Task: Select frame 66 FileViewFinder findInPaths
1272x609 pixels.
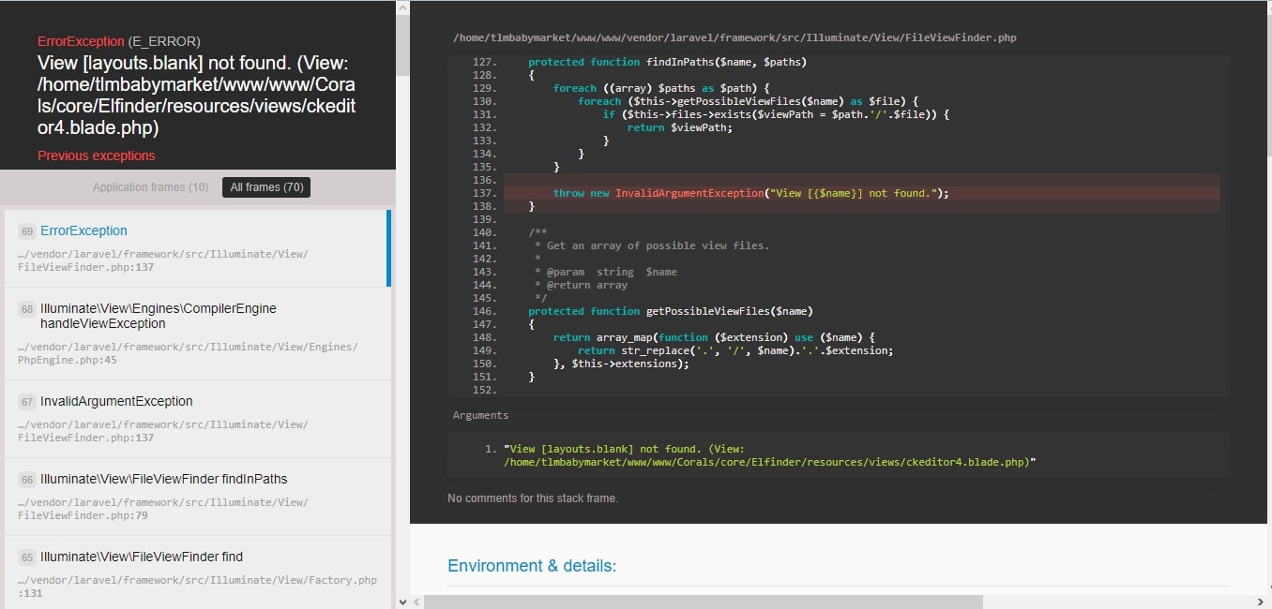Action: click(196, 497)
